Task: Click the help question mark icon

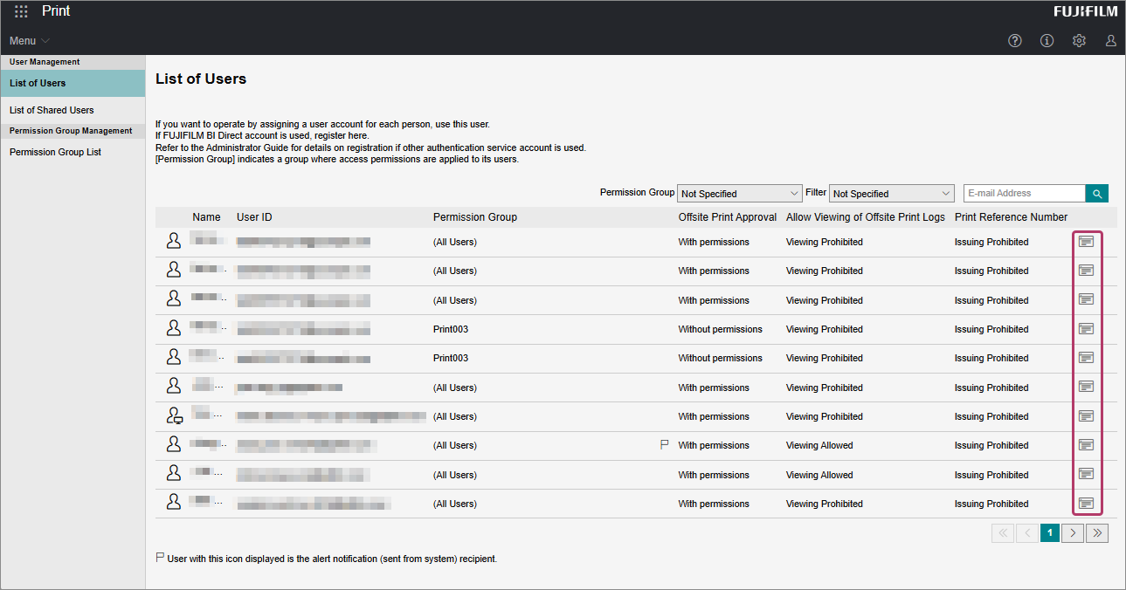Action: tap(1014, 41)
